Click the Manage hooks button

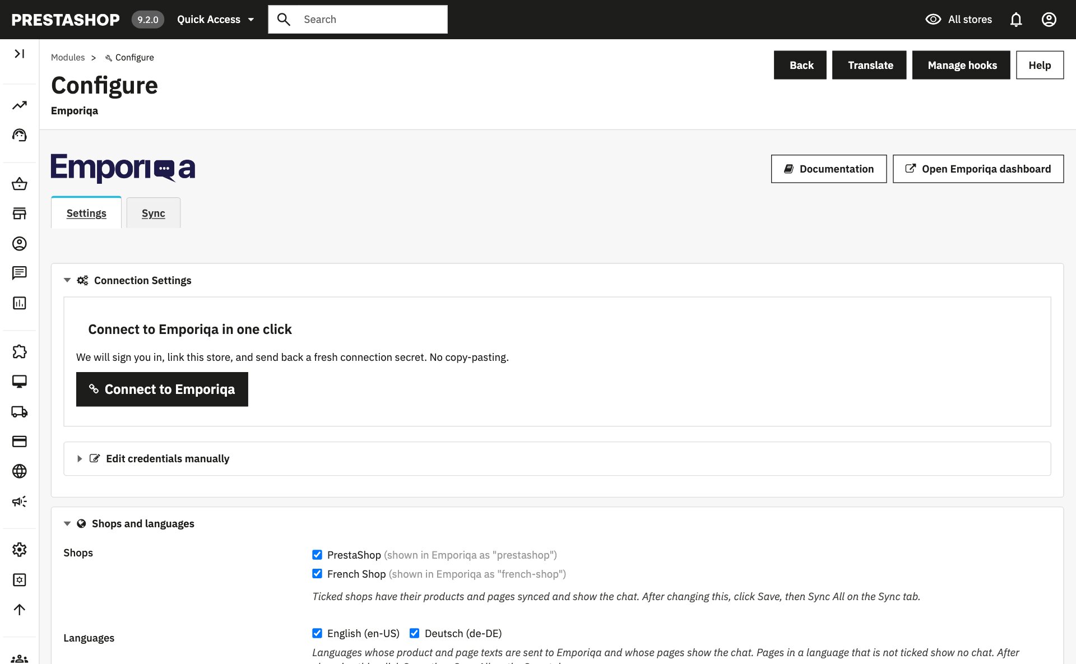tap(961, 65)
